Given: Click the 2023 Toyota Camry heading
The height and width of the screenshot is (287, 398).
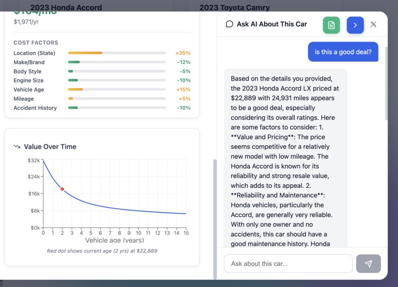Looking at the screenshot, I should (x=235, y=8).
